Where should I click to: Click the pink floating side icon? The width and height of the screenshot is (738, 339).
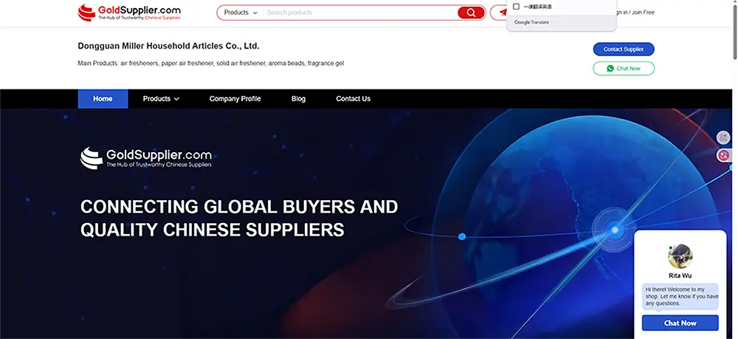tap(723, 155)
